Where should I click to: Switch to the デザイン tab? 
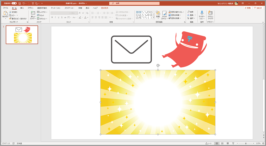click(x=31, y=8)
